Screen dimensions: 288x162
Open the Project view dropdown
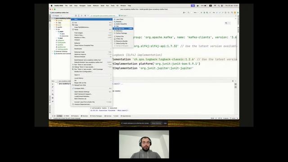click(x=57, y=16)
